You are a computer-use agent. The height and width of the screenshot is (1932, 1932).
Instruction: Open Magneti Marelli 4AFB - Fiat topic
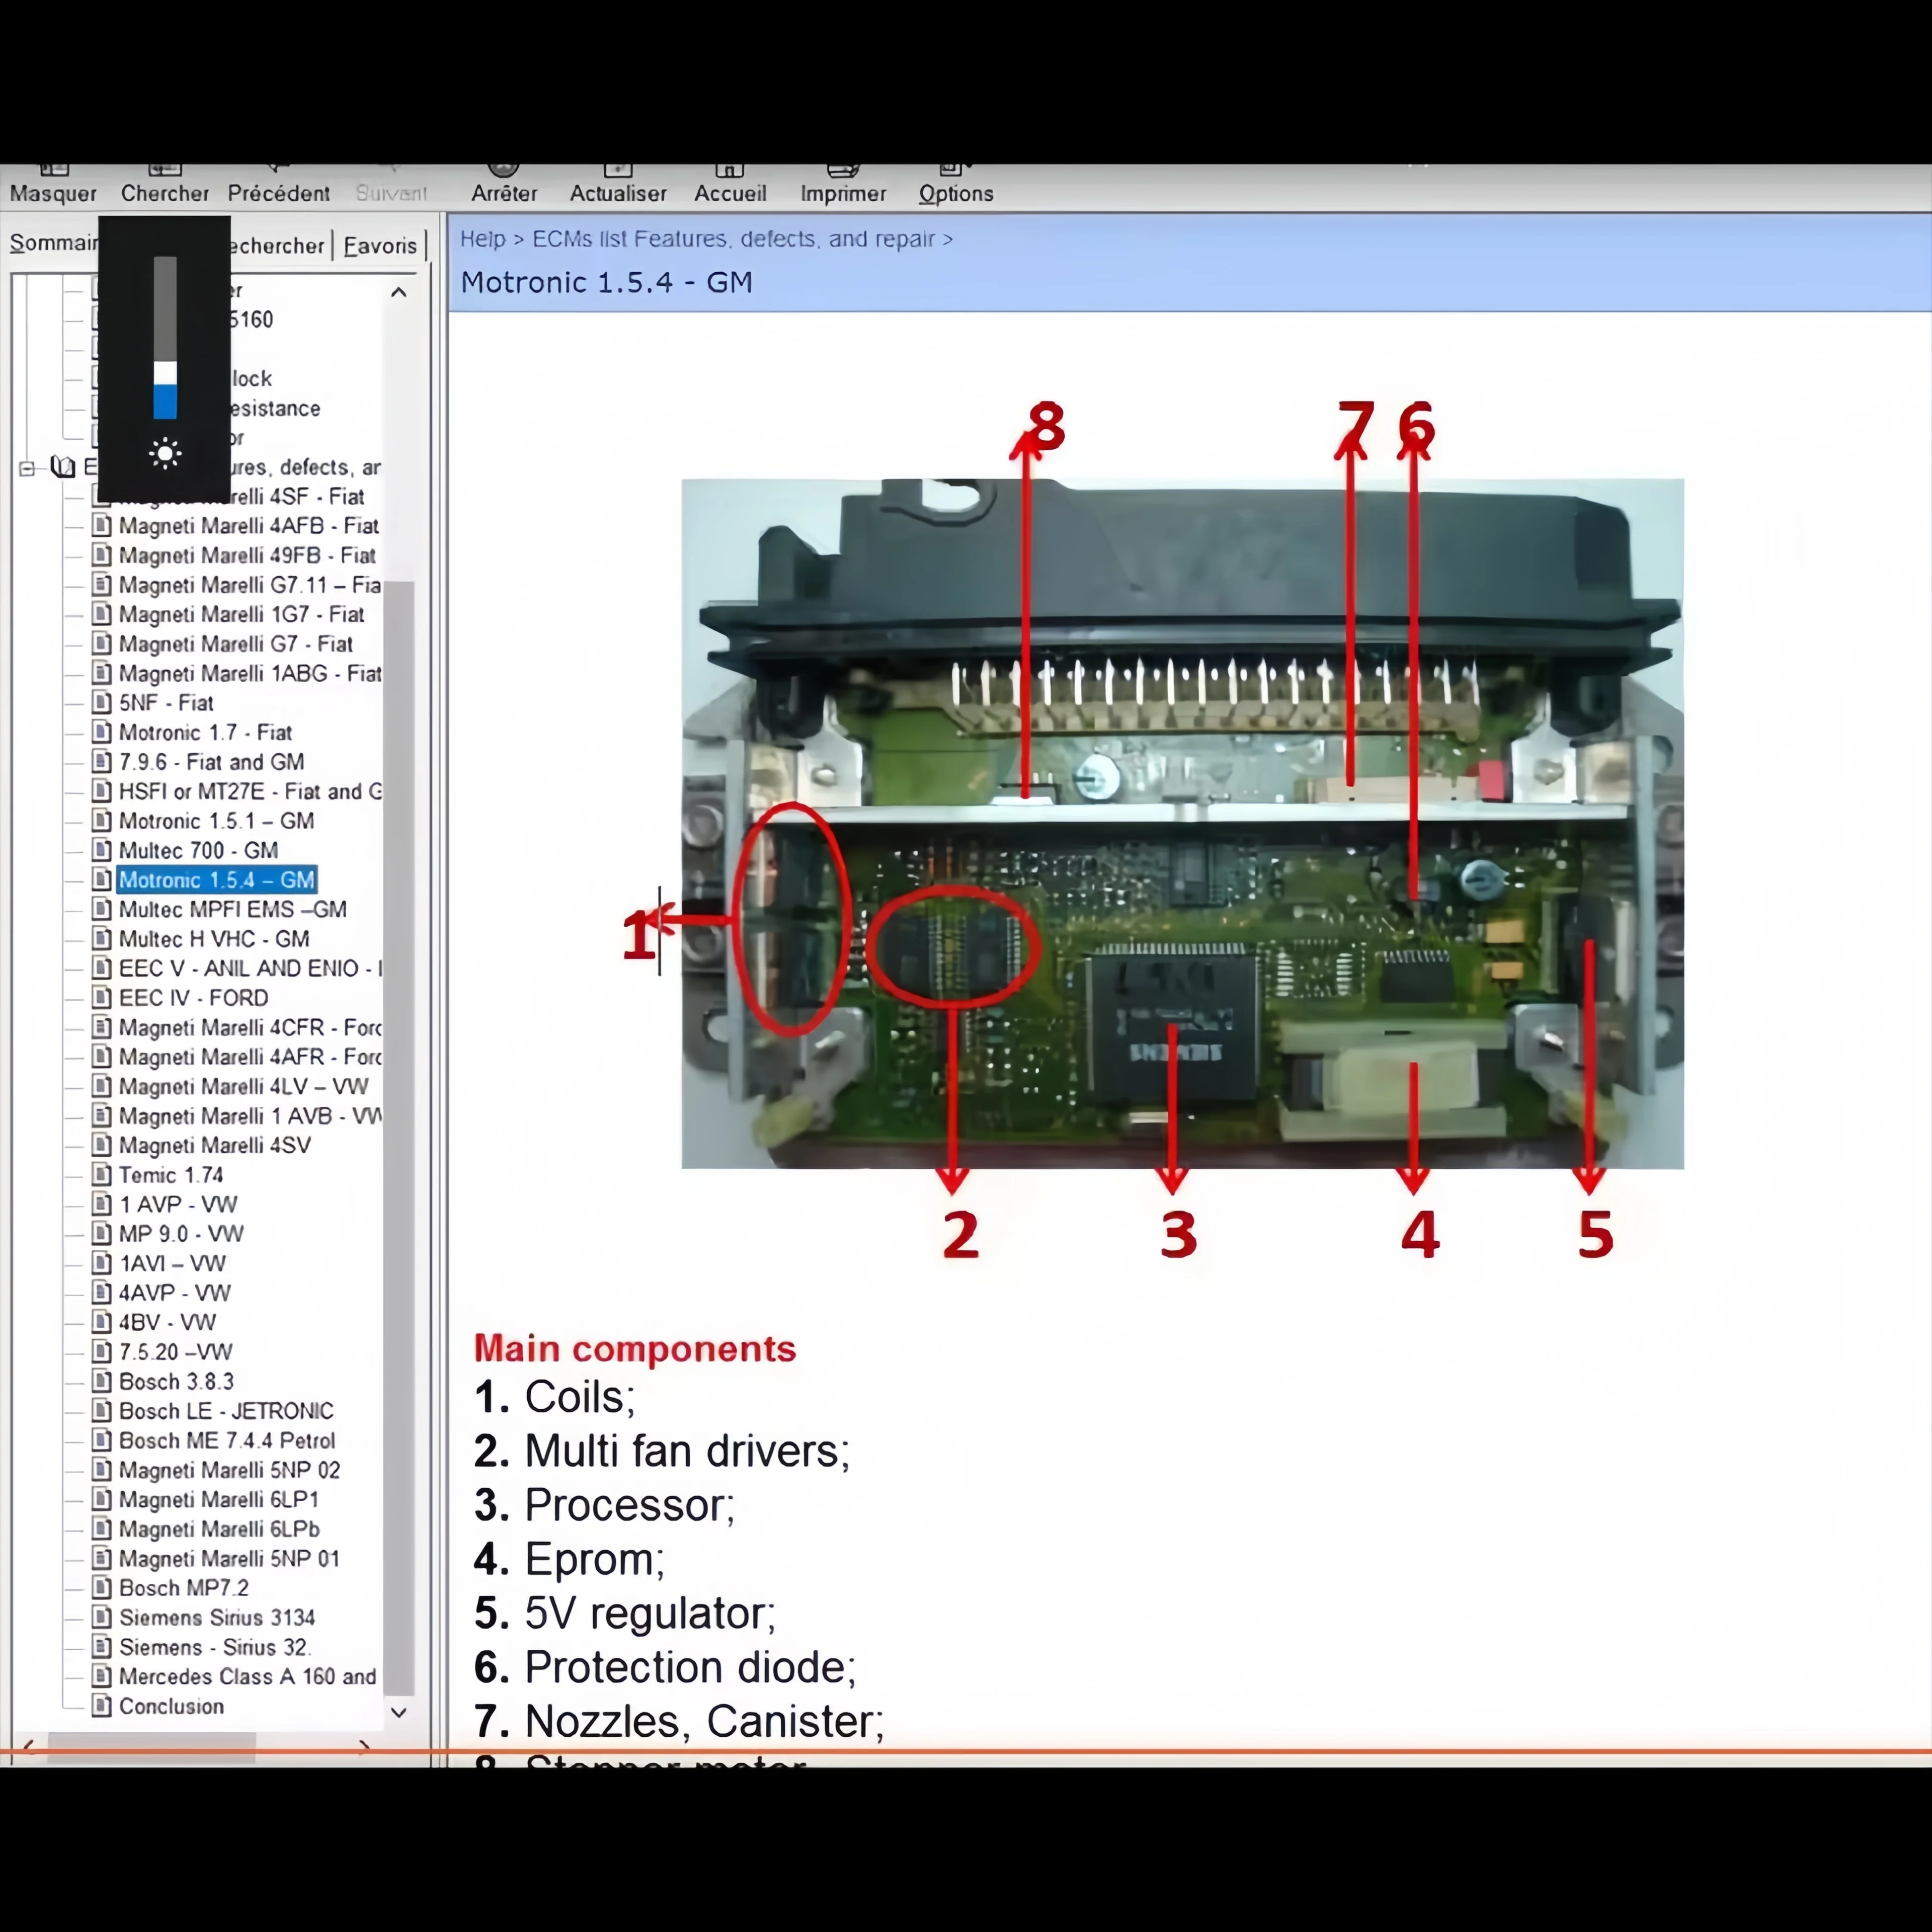pyautogui.click(x=248, y=526)
